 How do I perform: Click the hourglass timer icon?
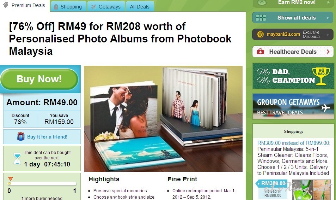click(x=17, y=159)
